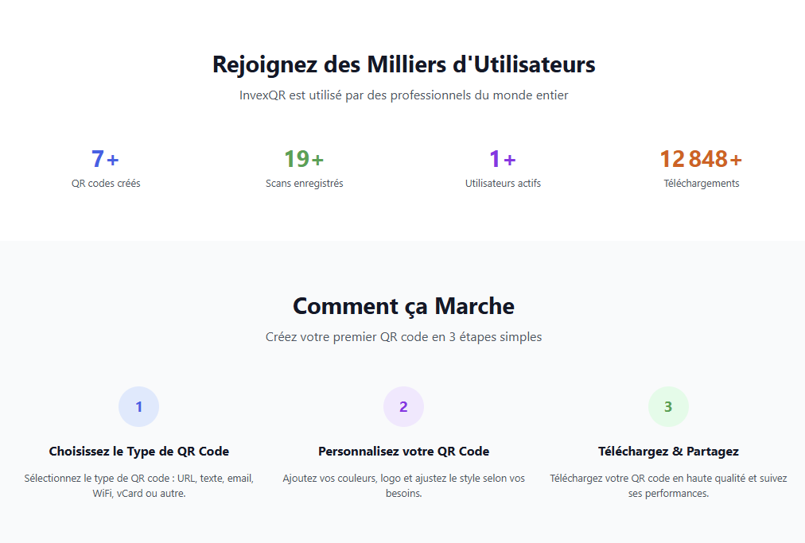Select the 'QR codes créés' label
This screenshot has height=543, width=805.
tap(106, 184)
